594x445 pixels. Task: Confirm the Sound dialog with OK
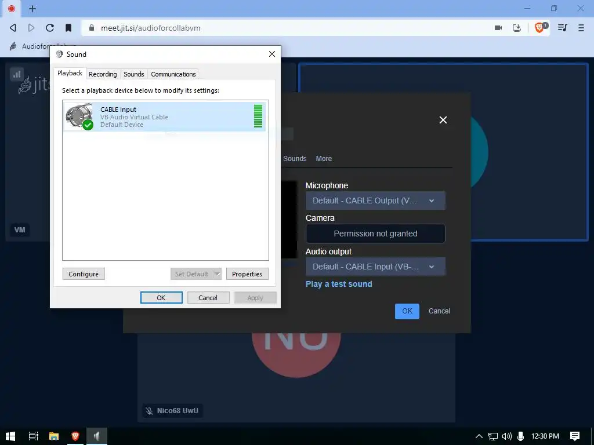(x=161, y=298)
